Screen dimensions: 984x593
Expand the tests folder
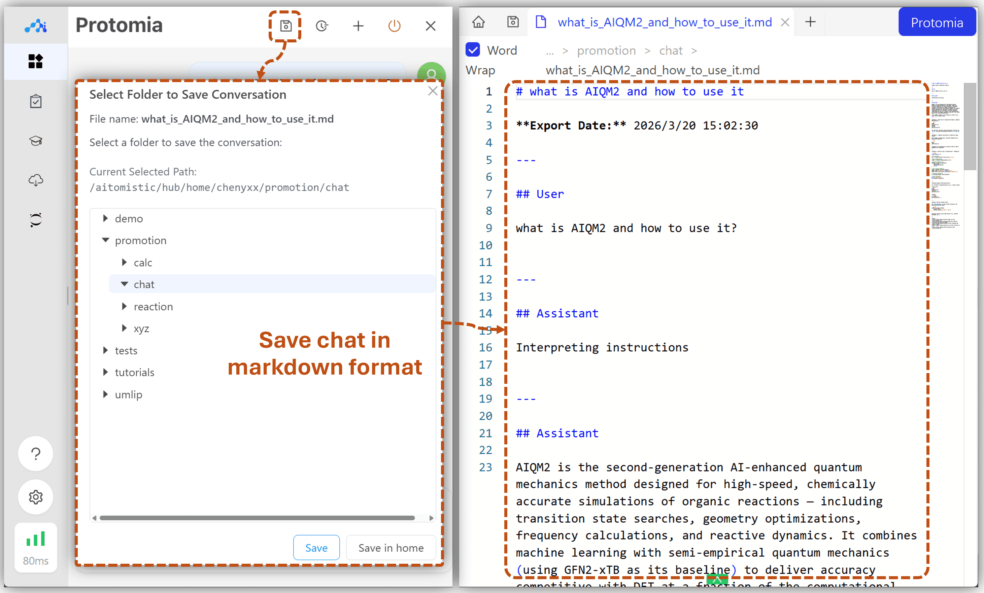pyautogui.click(x=105, y=350)
